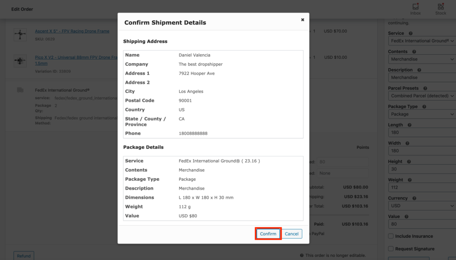Close the Confirm Shipment Details modal

click(302, 20)
